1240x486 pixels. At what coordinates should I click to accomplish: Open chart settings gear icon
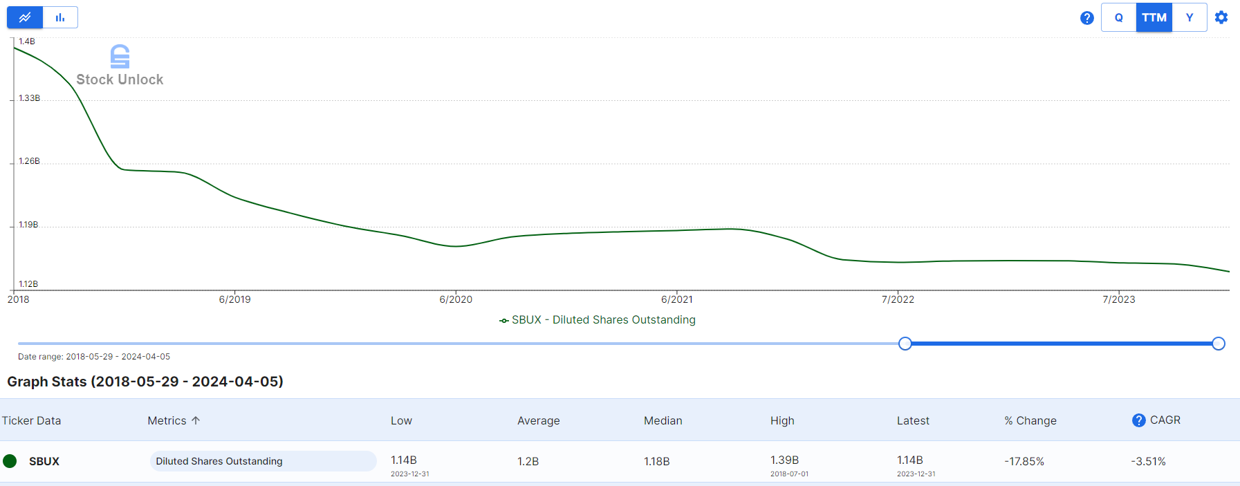click(x=1221, y=17)
